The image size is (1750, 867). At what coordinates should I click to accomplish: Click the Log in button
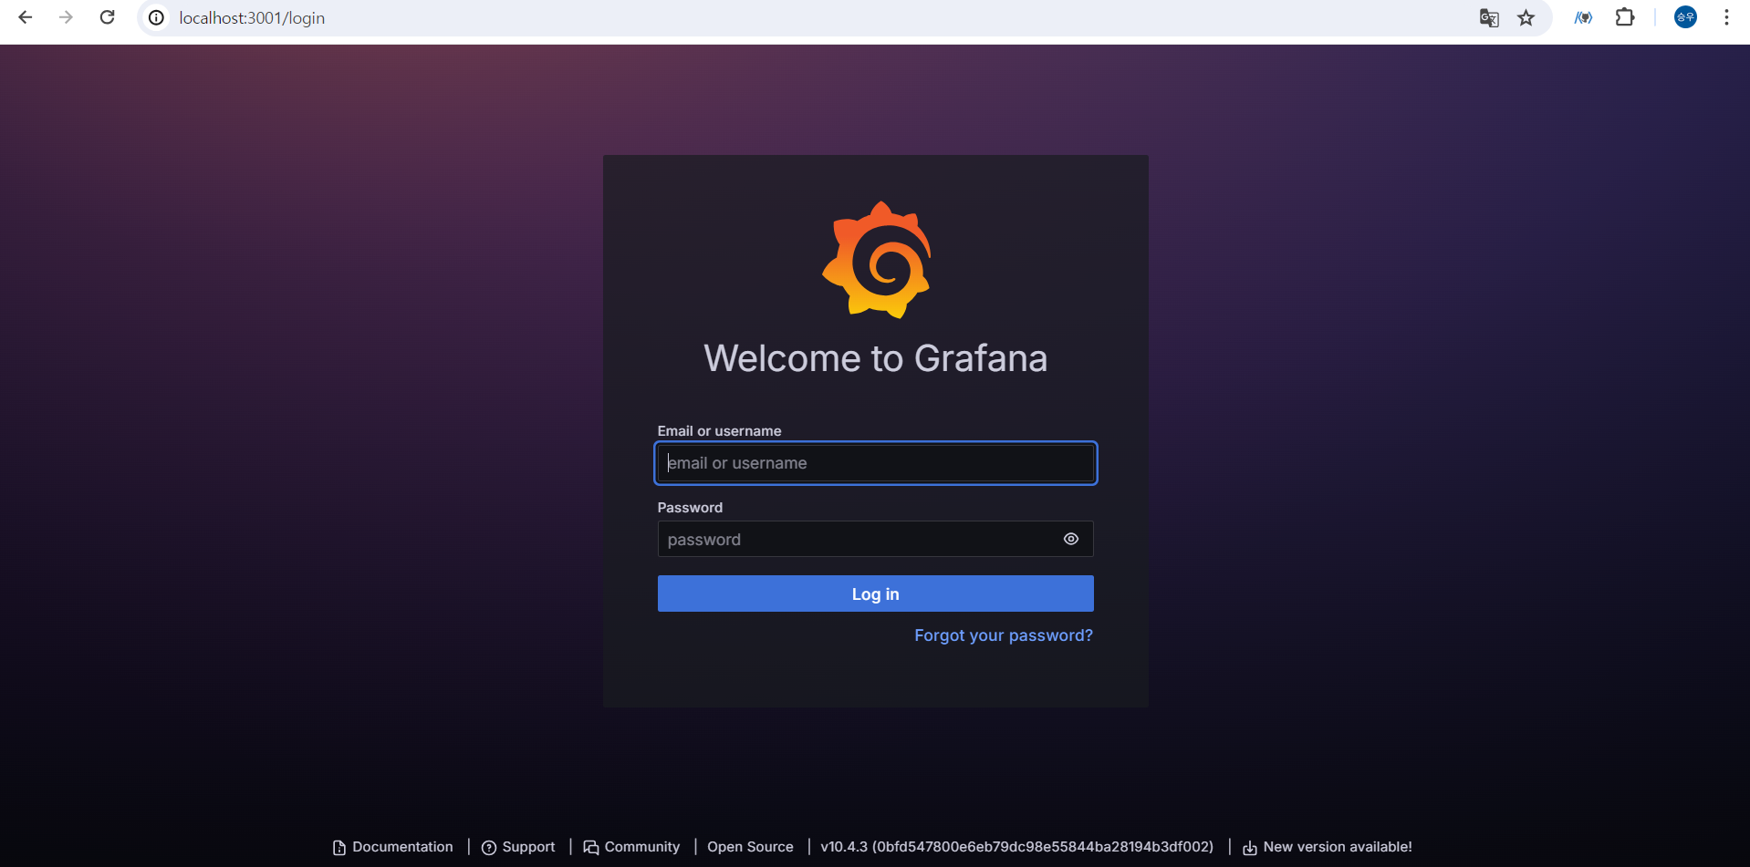tap(876, 593)
